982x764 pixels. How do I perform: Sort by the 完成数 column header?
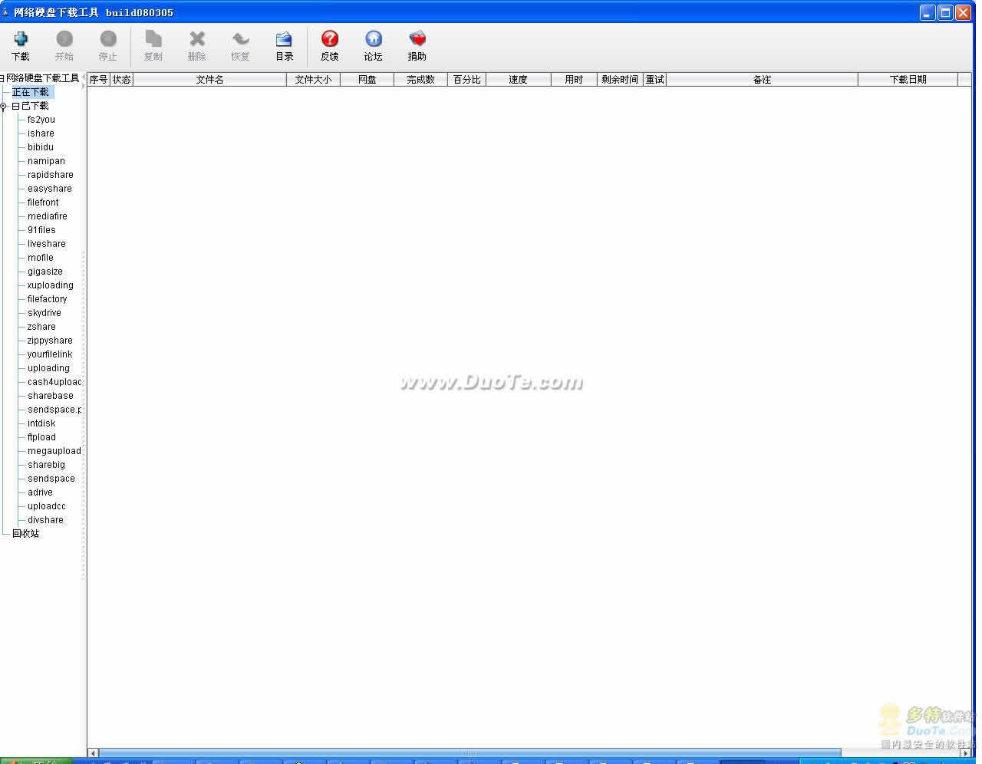[421, 80]
